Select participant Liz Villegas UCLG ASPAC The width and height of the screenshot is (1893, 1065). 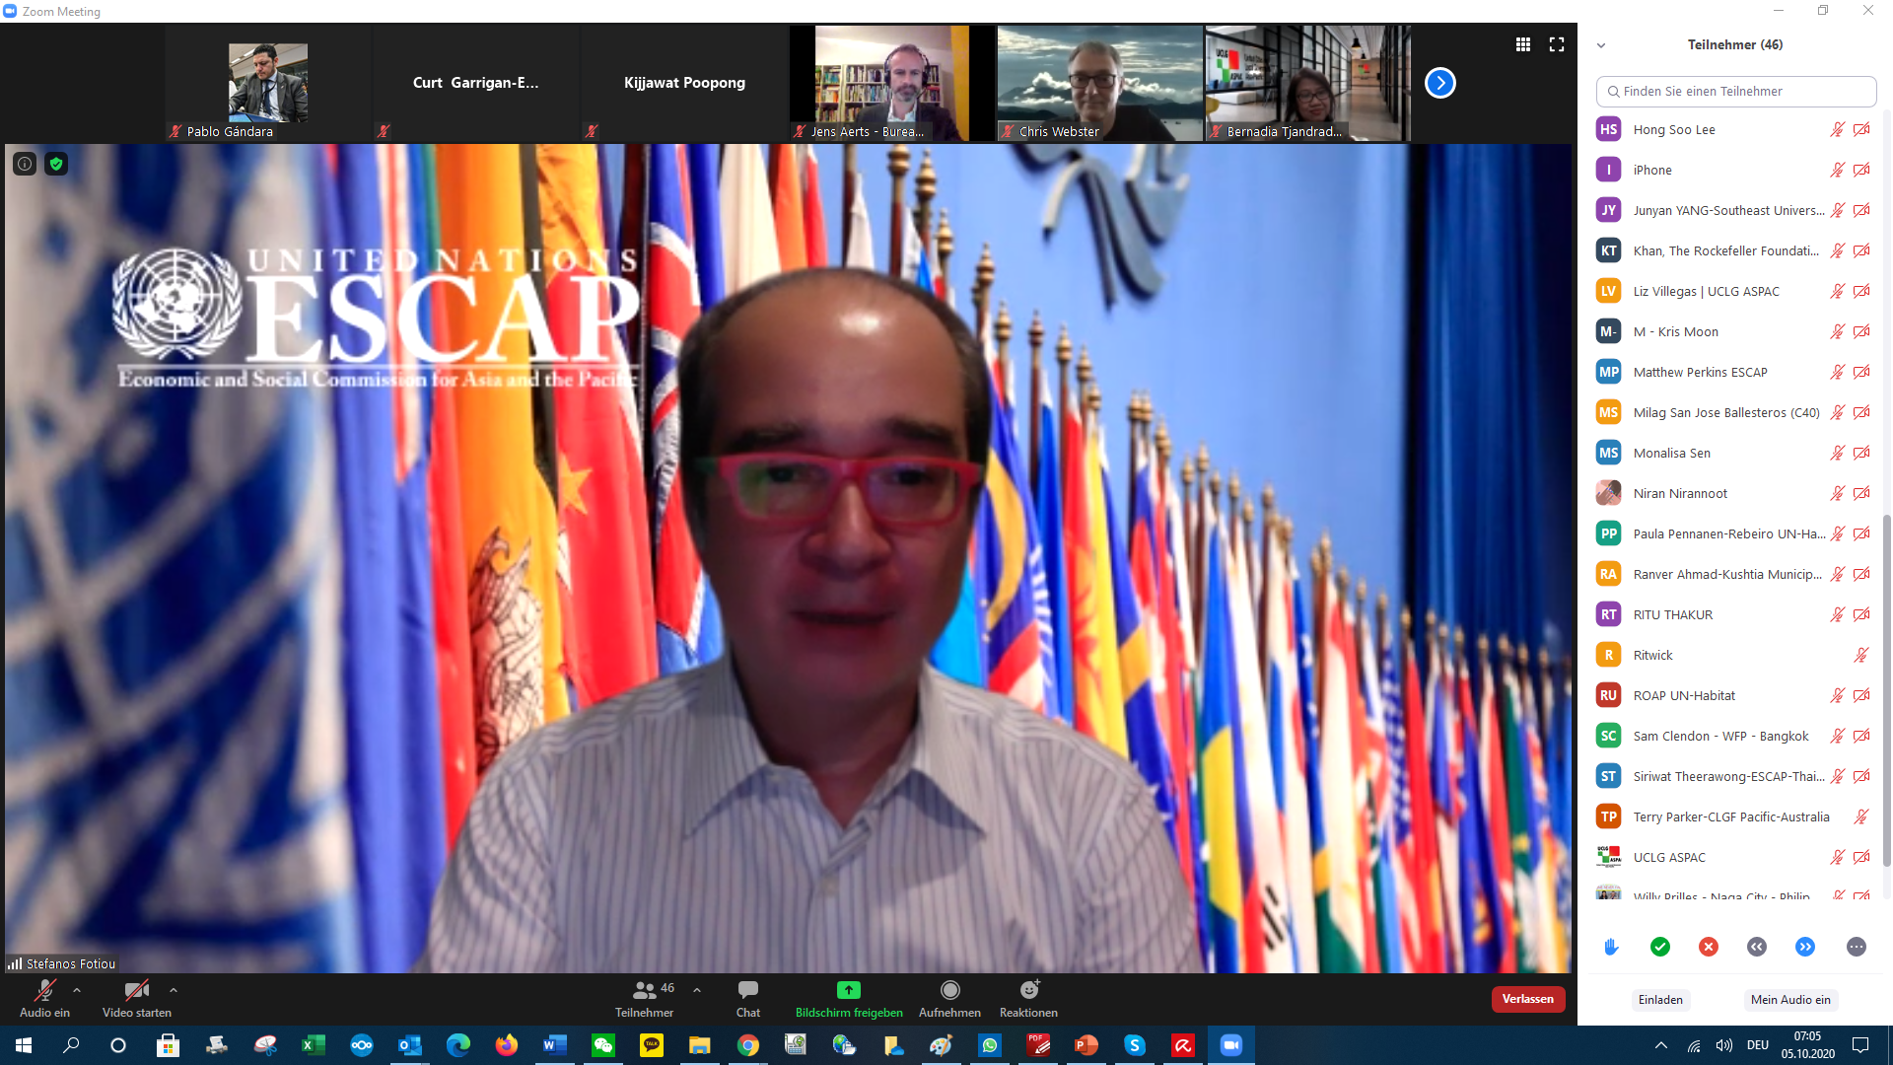point(1734,291)
